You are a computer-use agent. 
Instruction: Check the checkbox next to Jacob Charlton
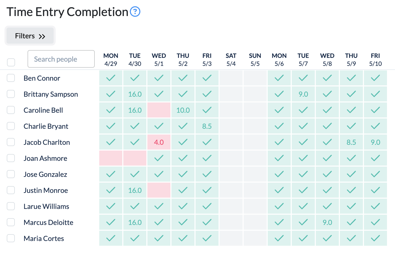click(x=11, y=142)
